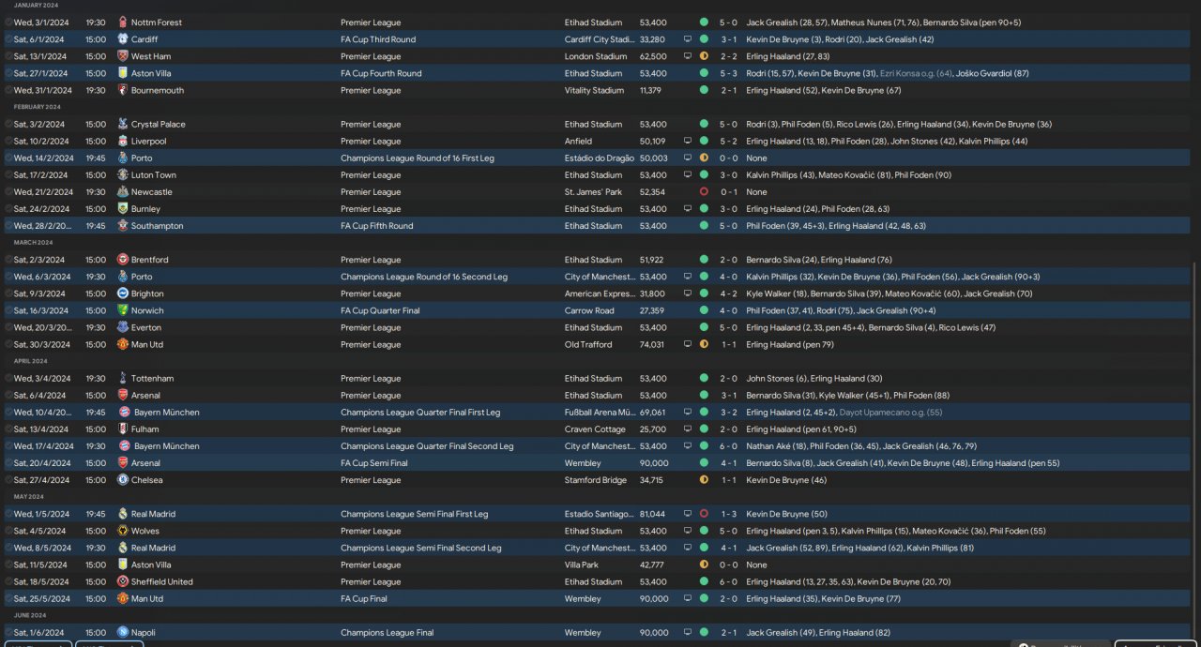Click the Brentford club badge
This screenshot has width=1201, height=647.
(x=123, y=259)
